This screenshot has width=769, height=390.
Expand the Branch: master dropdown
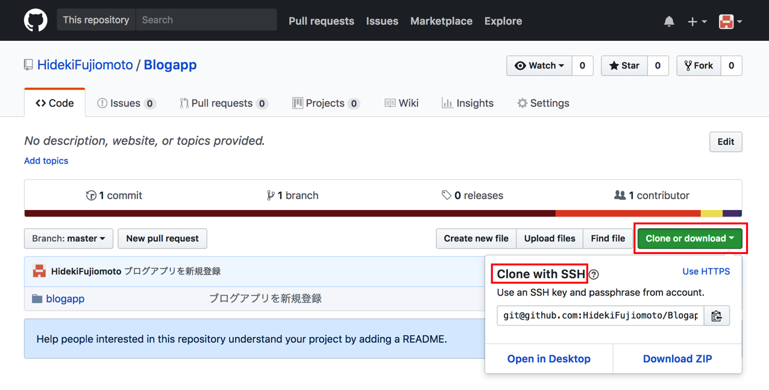[x=68, y=238]
